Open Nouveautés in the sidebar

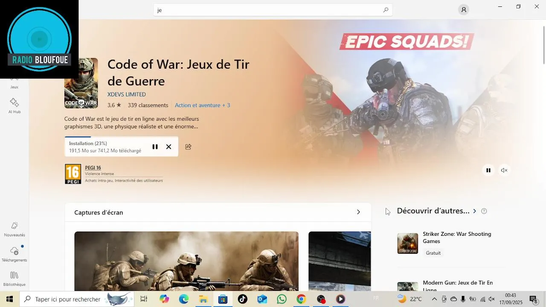tap(14, 229)
